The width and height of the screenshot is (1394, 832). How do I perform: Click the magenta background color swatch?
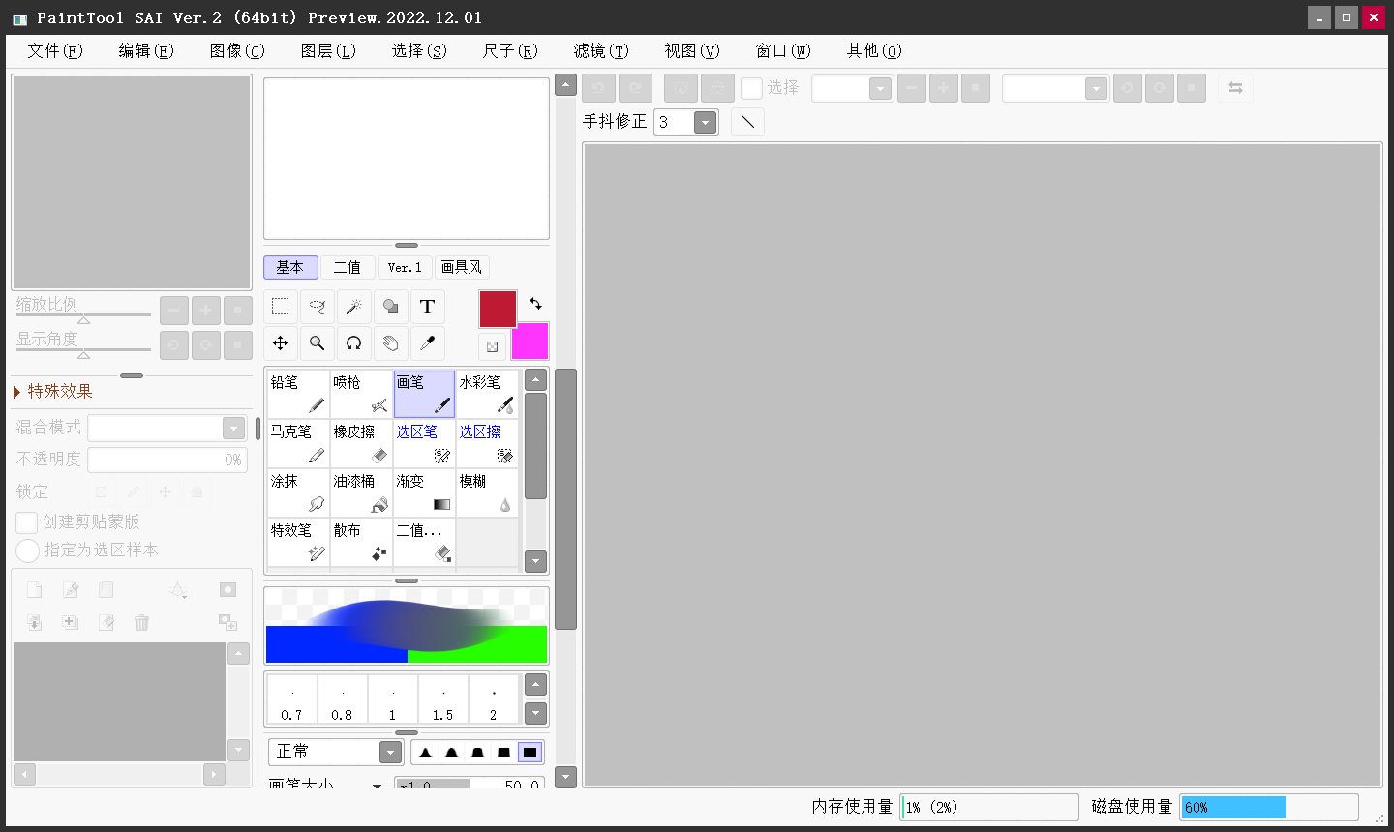click(x=530, y=342)
